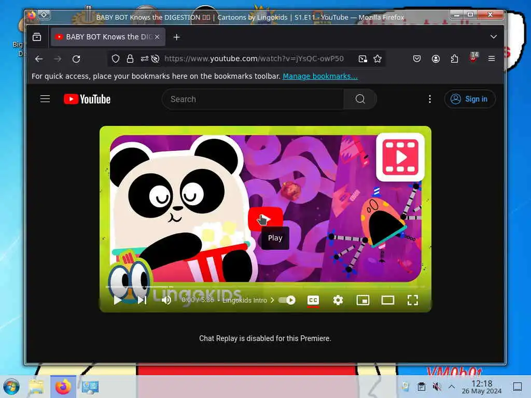The image size is (531, 398).
Task: Click the YouTube search magnifier button
Action: [360, 99]
